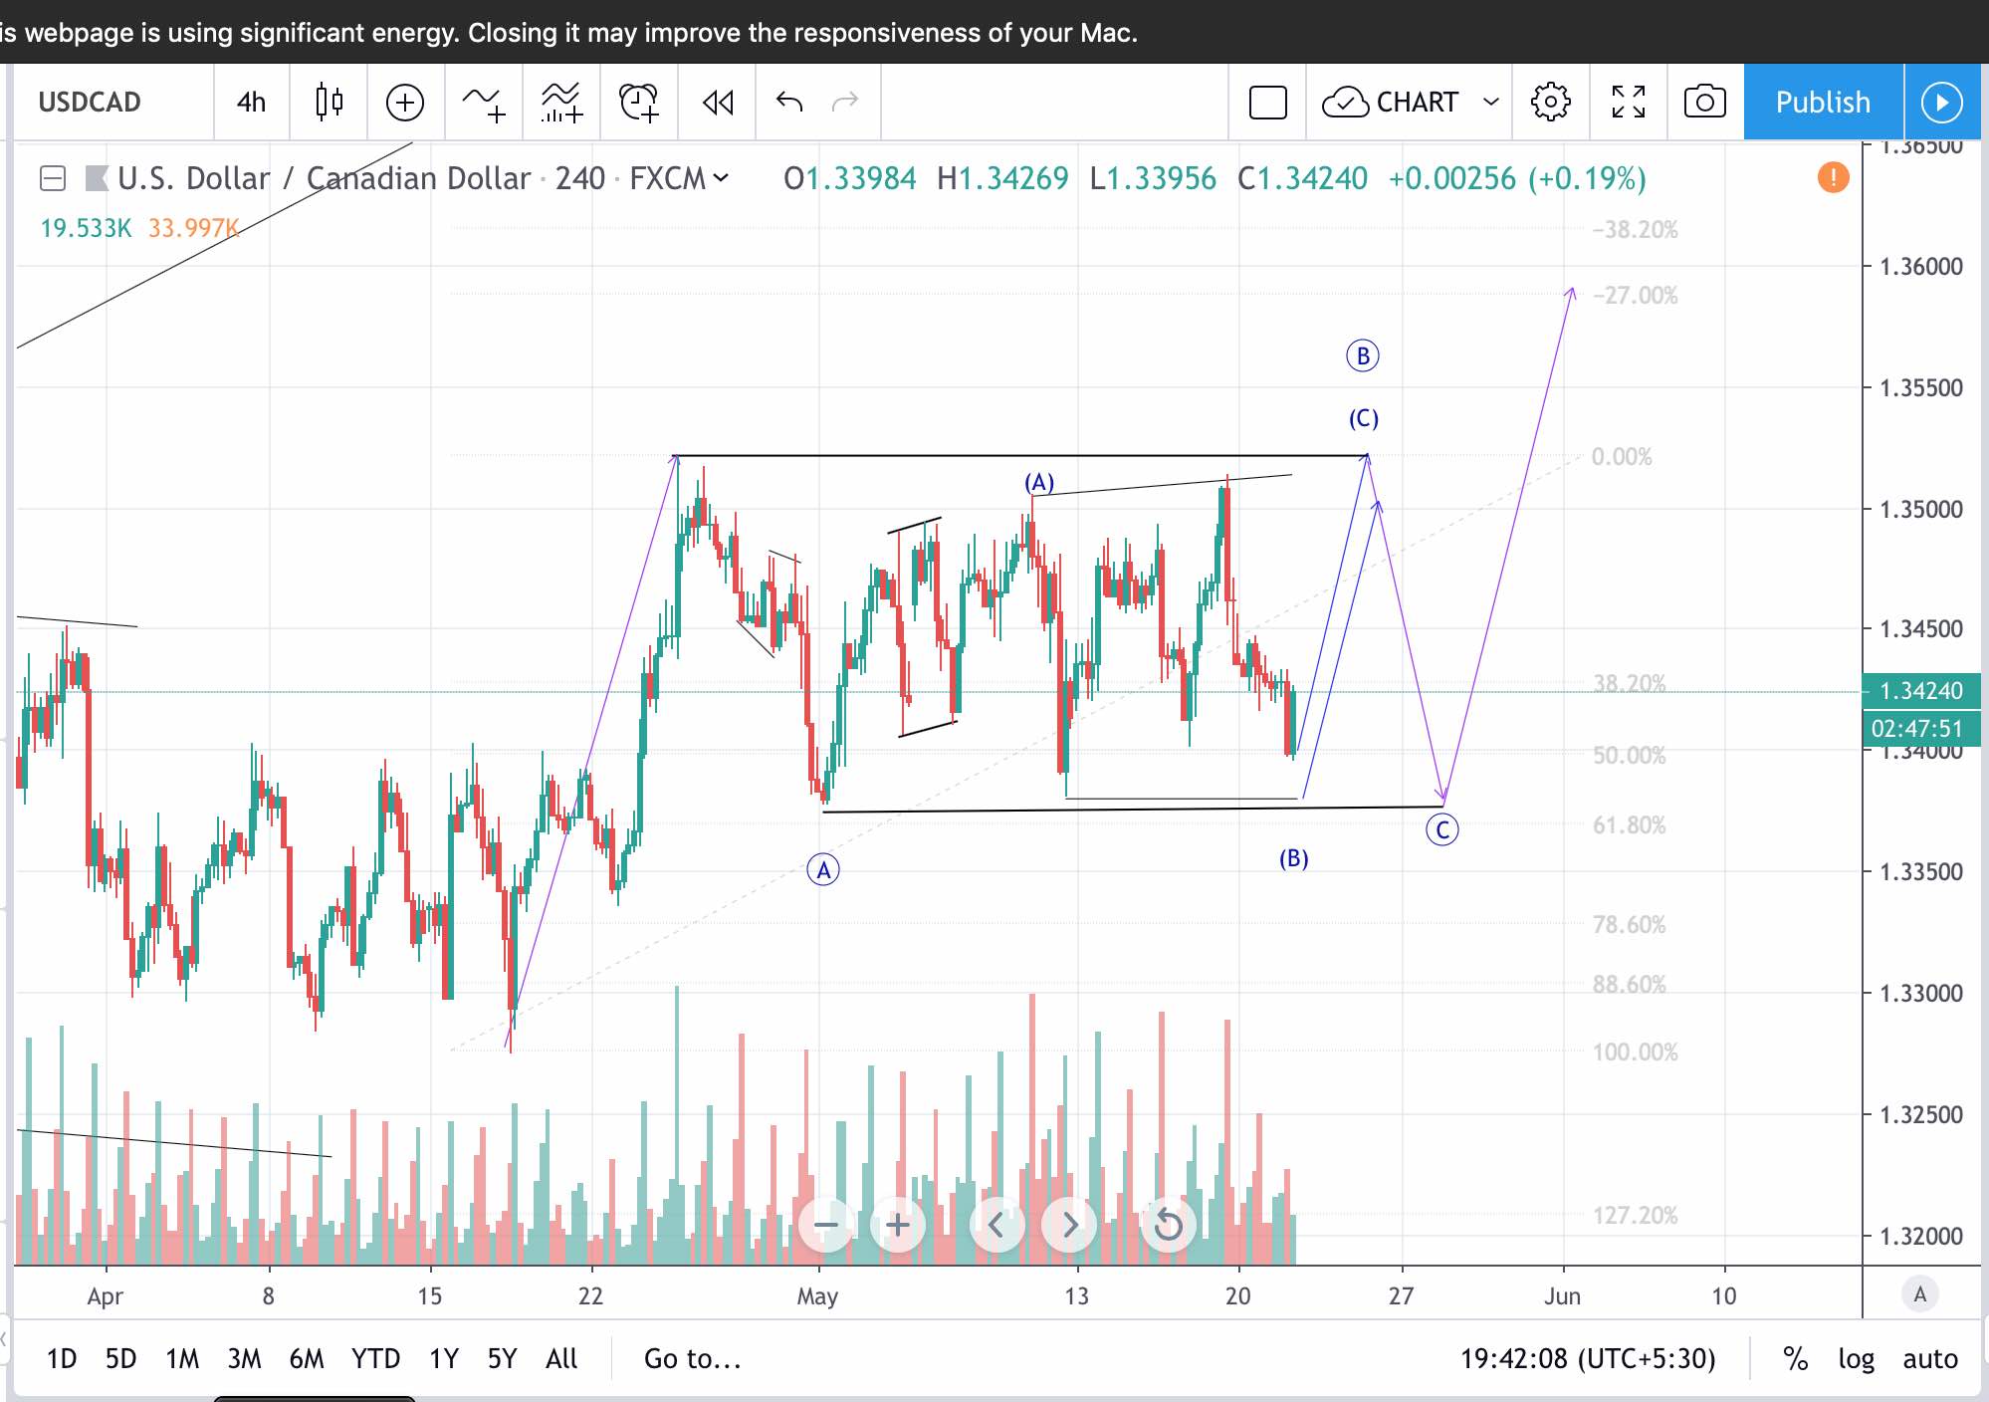This screenshot has width=1989, height=1402.
Task: Select the YTD time range
Action: pyautogui.click(x=375, y=1358)
